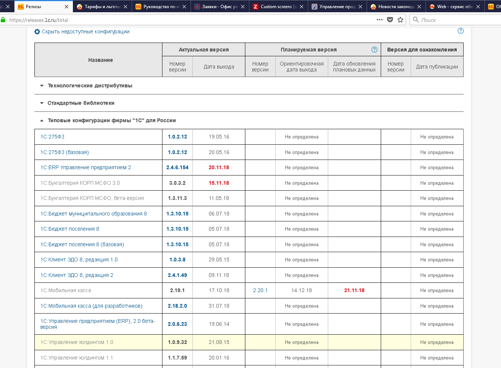Image resolution: width=501 pixels, height=368 pixels.
Task: Click the magnifier icon in the search box
Action: click(416, 20)
